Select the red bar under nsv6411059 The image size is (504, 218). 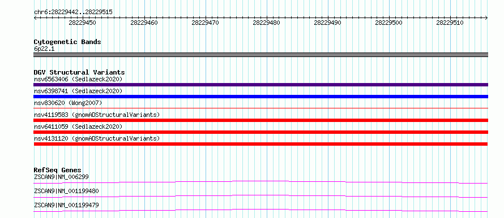[260, 132]
